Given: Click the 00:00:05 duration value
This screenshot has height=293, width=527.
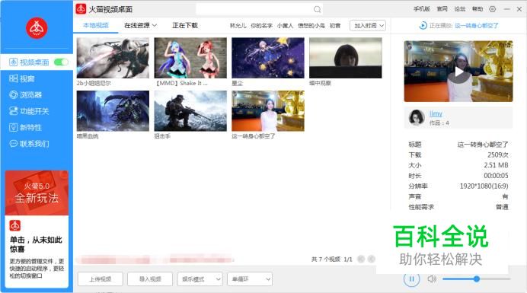Looking at the screenshot, I should click(496, 176).
